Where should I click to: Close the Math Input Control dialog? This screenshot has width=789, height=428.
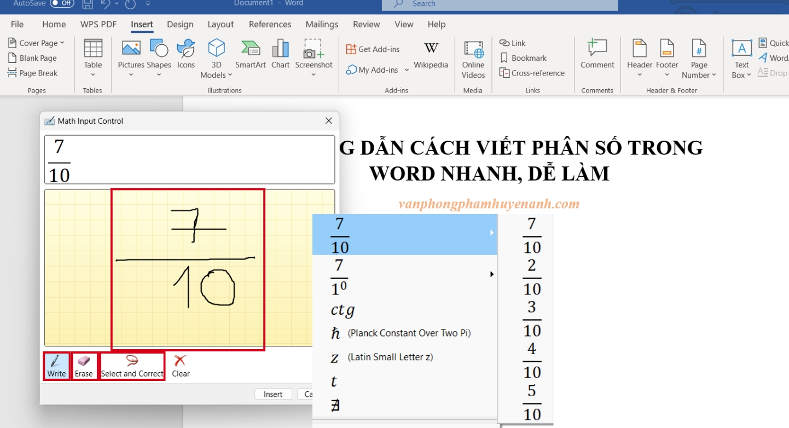tap(329, 121)
